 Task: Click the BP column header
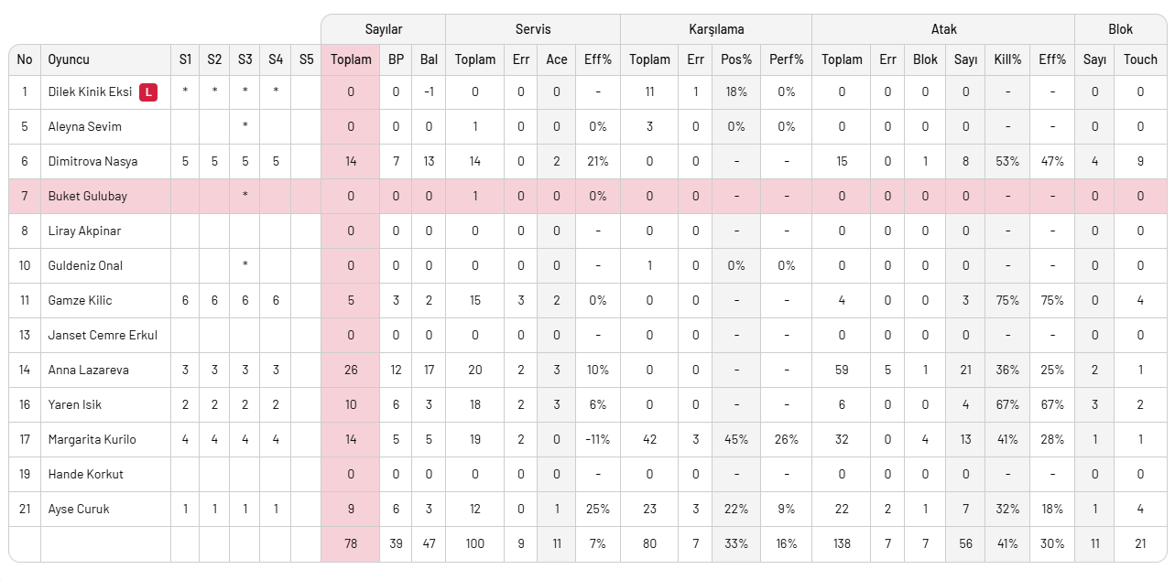point(396,59)
